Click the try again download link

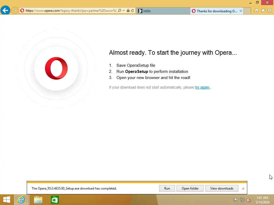tap(202, 87)
